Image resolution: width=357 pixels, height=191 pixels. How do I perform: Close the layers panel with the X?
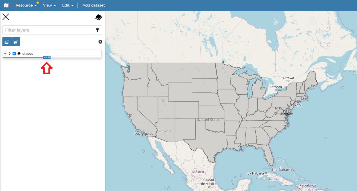(x=6, y=17)
